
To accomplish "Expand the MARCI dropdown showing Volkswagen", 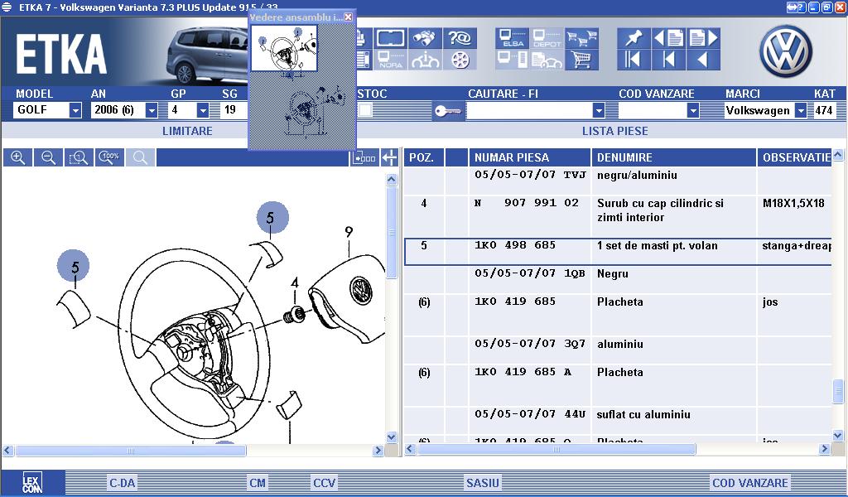I will pos(801,110).
